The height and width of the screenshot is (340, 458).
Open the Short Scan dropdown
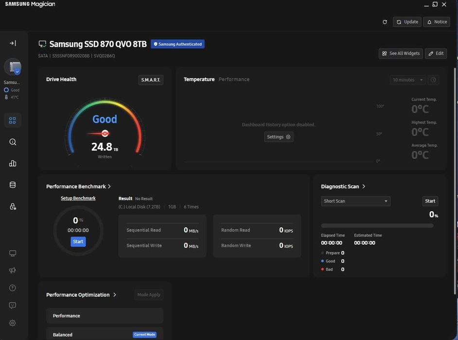click(x=355, y=201)
